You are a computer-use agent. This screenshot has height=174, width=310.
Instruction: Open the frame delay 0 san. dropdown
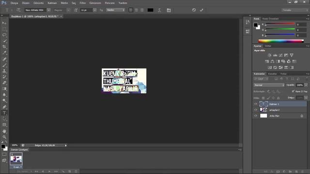[x=17, y=167]
